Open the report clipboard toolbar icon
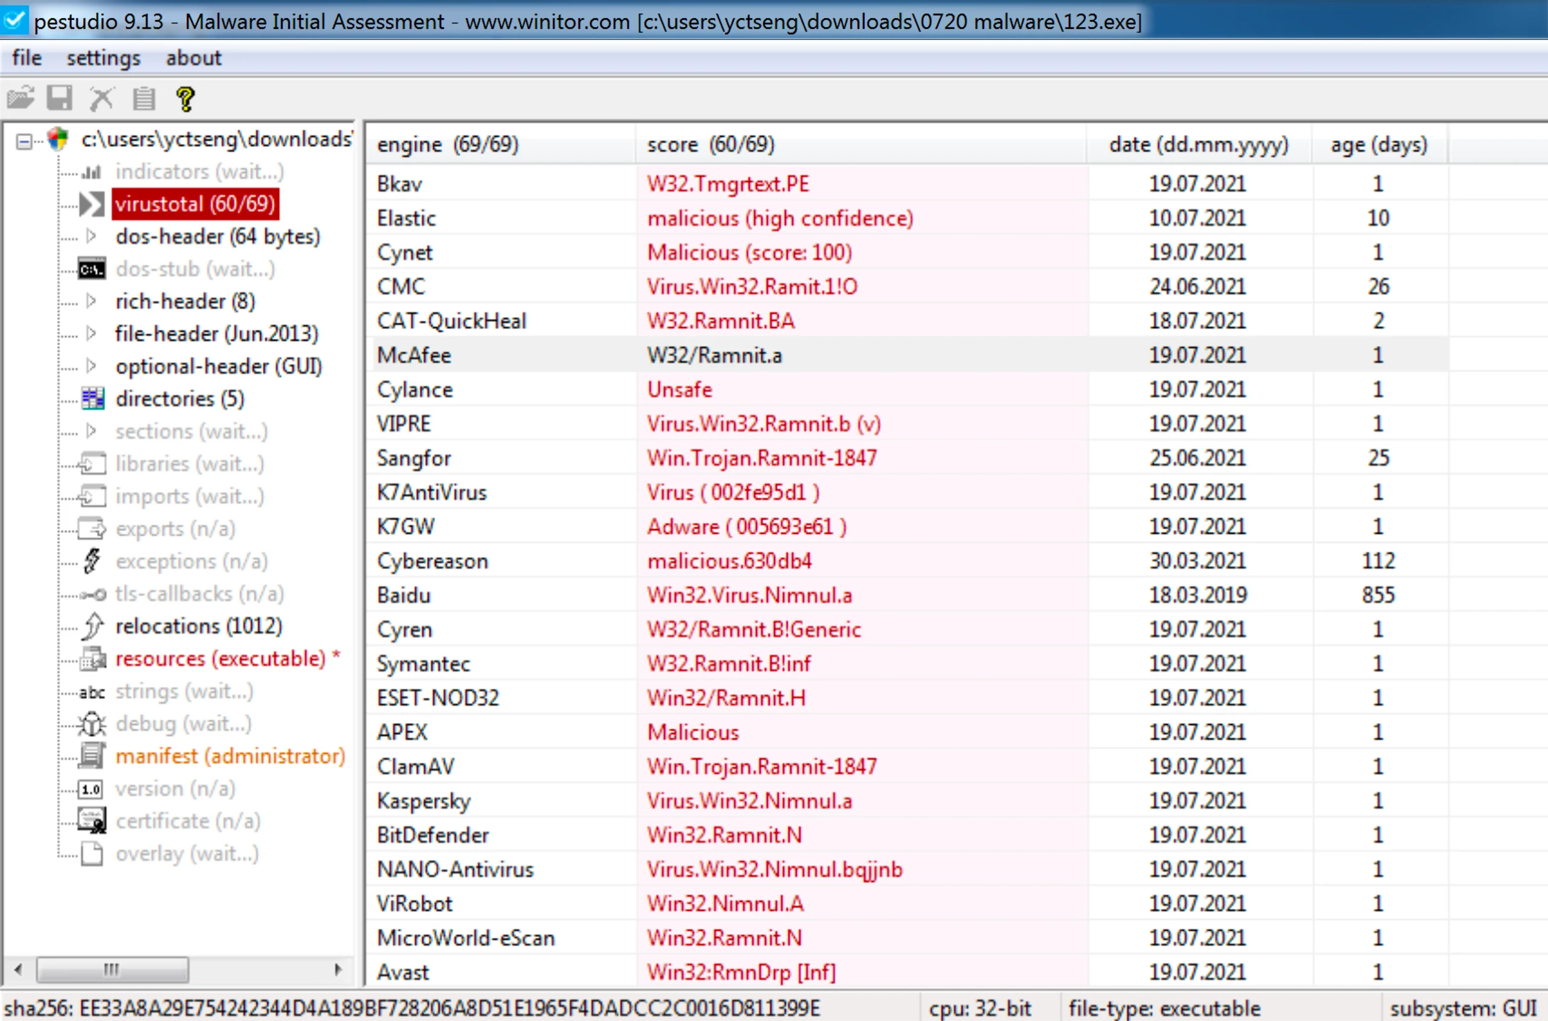 pos(143,98)
